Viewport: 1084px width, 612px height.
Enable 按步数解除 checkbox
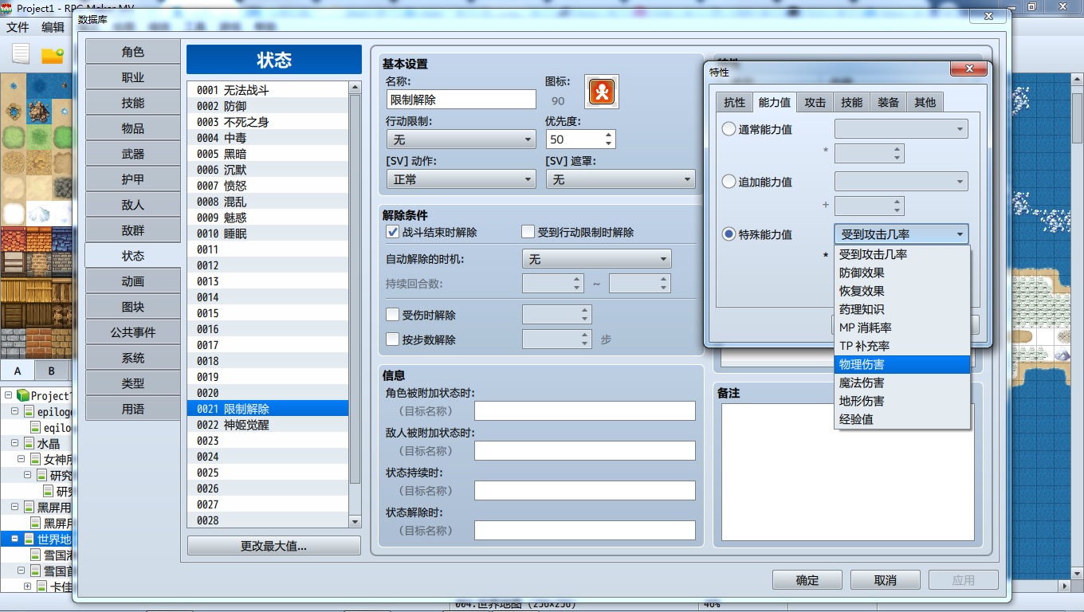coord(392,339)
